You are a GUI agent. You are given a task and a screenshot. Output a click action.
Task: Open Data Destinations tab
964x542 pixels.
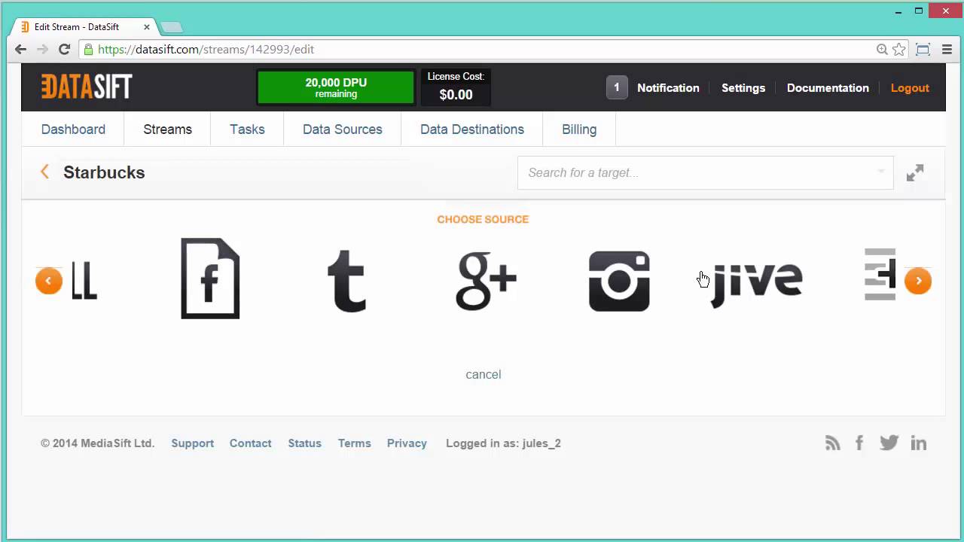(x=472, y=129)
